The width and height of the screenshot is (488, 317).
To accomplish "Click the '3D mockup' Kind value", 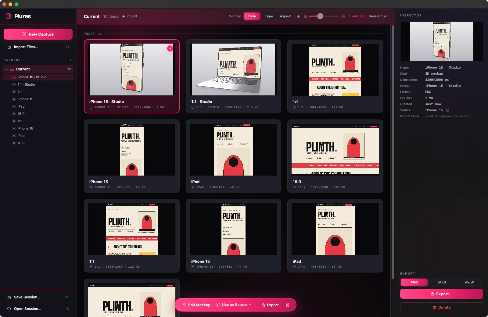I will (x=434, y=74).
